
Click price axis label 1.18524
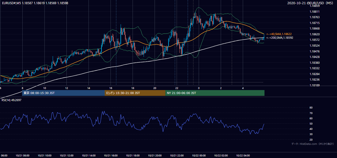tap(314, 46)
